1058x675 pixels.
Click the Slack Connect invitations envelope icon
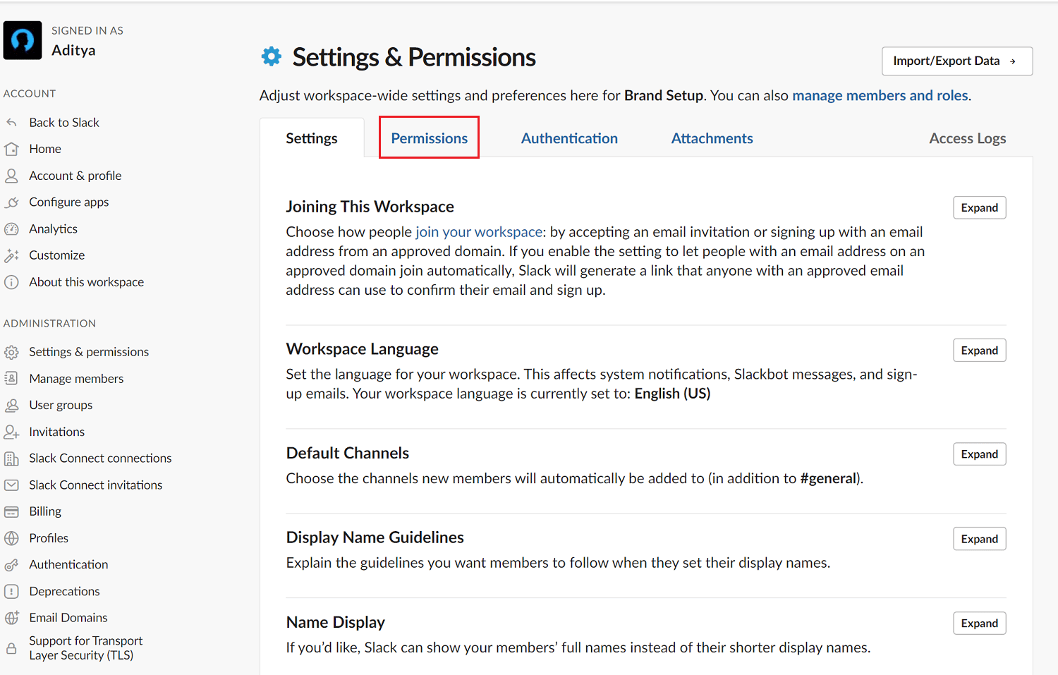(x=11, y=485)
